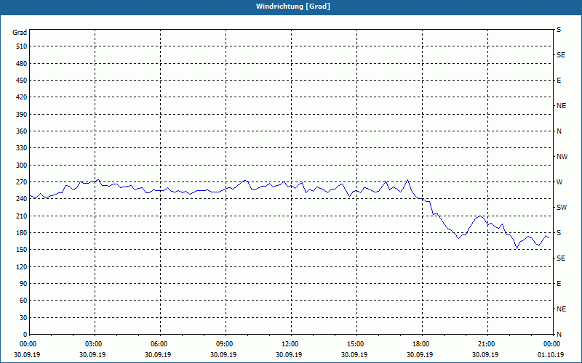Pick the 150 y-axis value

(x=22, y=250)
